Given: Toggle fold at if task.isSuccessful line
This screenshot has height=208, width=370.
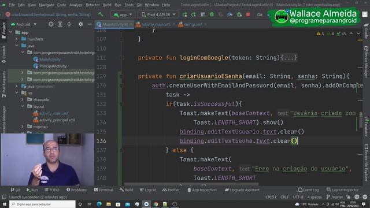Looking at the screenshot, I should (122, 104).
